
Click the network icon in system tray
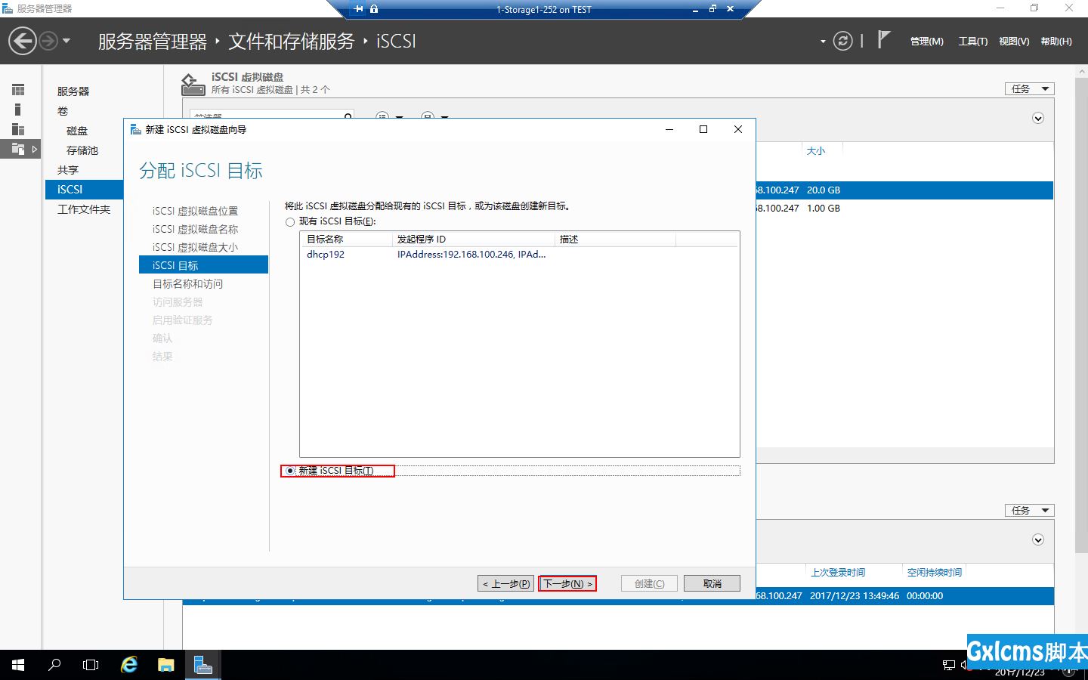click(949, 665)
